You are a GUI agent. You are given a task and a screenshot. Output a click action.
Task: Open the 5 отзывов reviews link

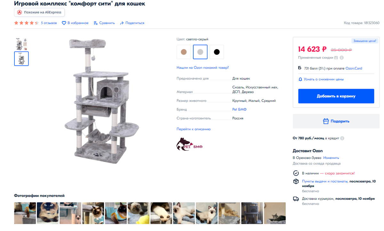pos(49,23)
